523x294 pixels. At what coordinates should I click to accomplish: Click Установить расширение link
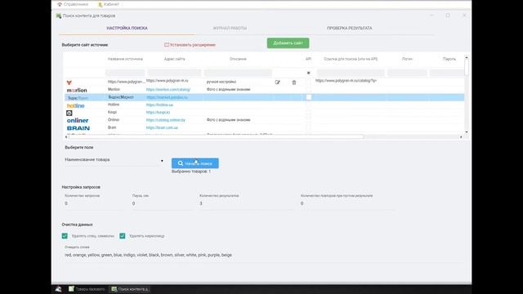[190, 45]
